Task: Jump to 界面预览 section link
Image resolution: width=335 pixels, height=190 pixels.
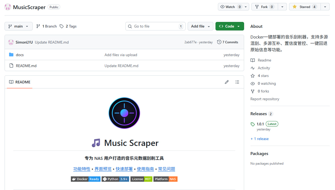Action: 103,169
